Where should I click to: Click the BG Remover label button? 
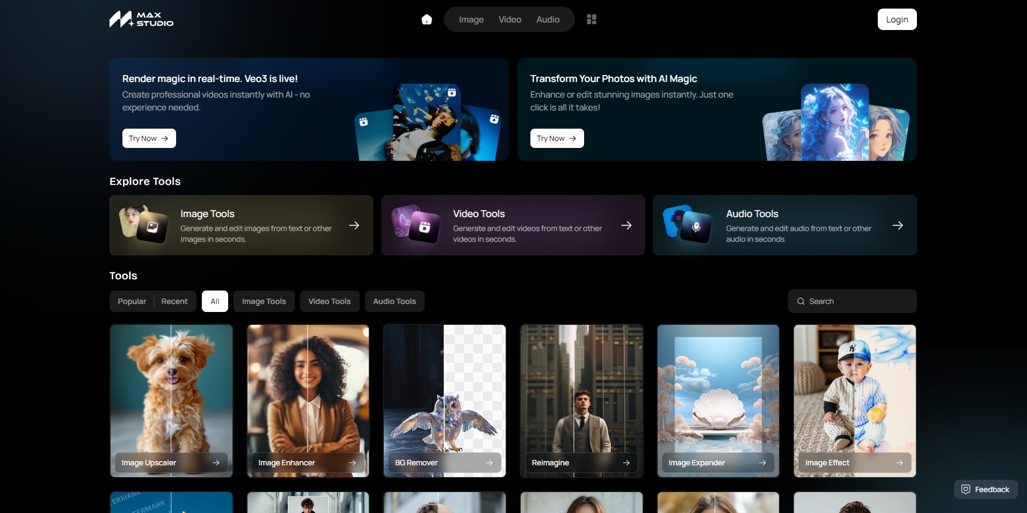(x=445, y=463)
